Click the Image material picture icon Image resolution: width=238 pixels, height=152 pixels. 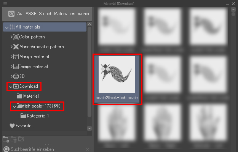16,66
